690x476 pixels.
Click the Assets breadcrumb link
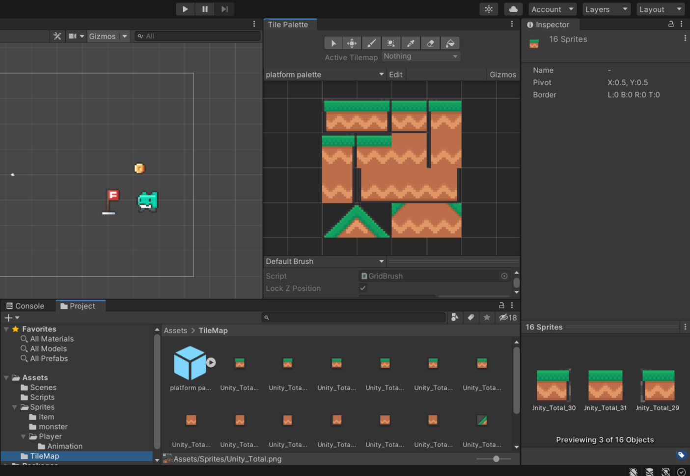click(x=175, y=331)
